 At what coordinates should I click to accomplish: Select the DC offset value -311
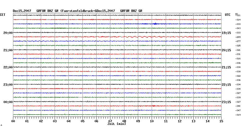pyautogui.click(x=238, y=15)
